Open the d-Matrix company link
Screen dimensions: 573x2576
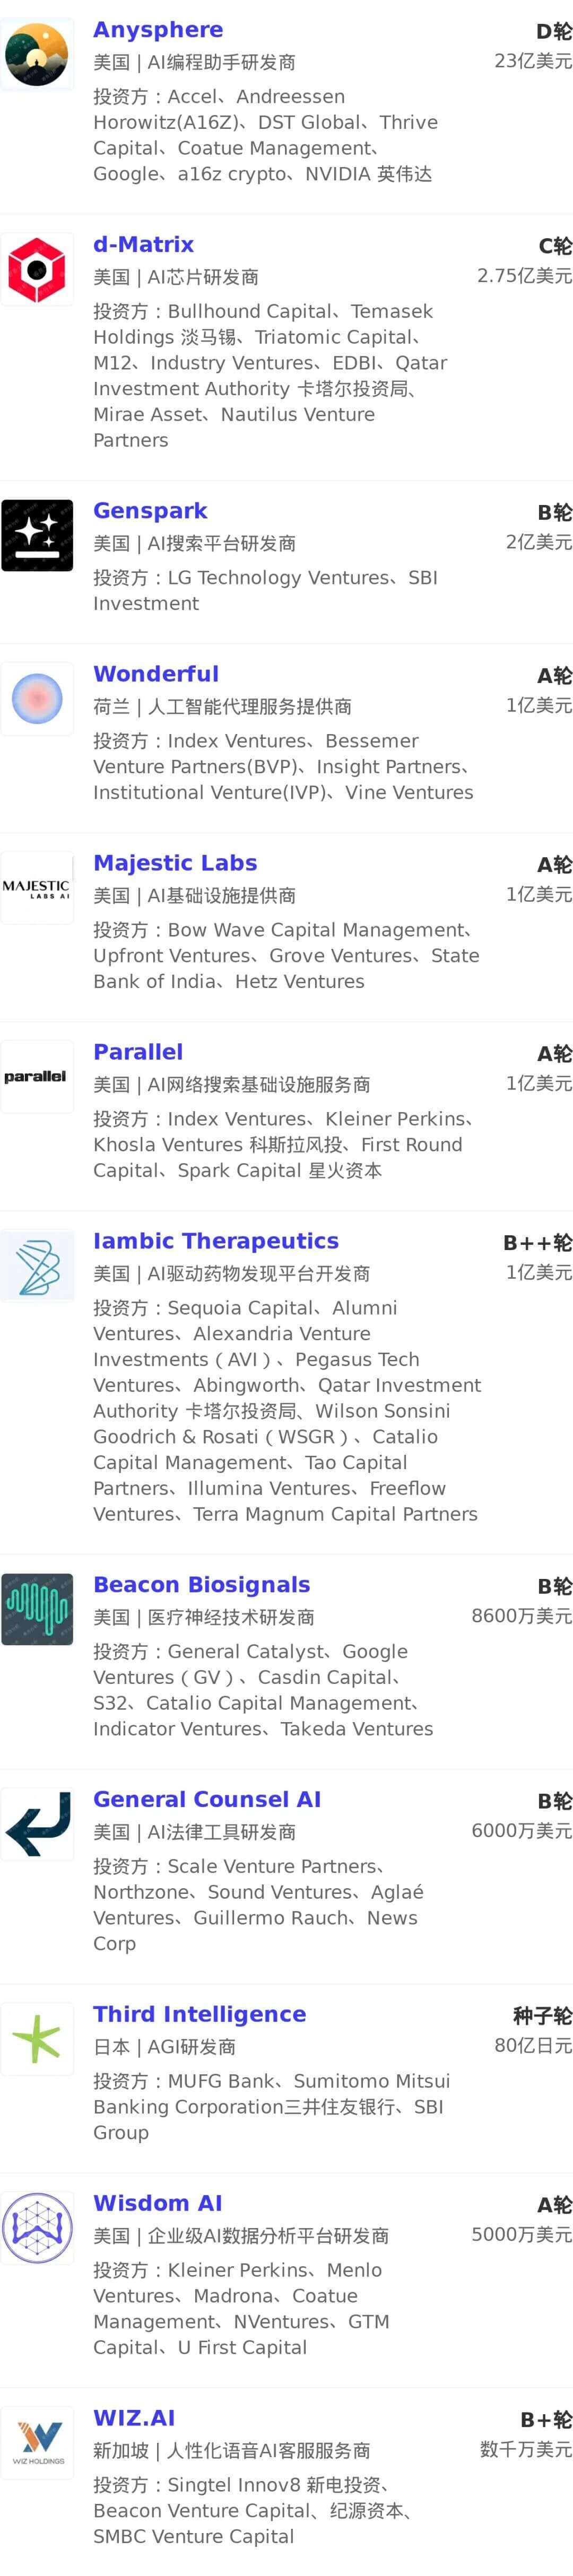click(x=144, y=245)
